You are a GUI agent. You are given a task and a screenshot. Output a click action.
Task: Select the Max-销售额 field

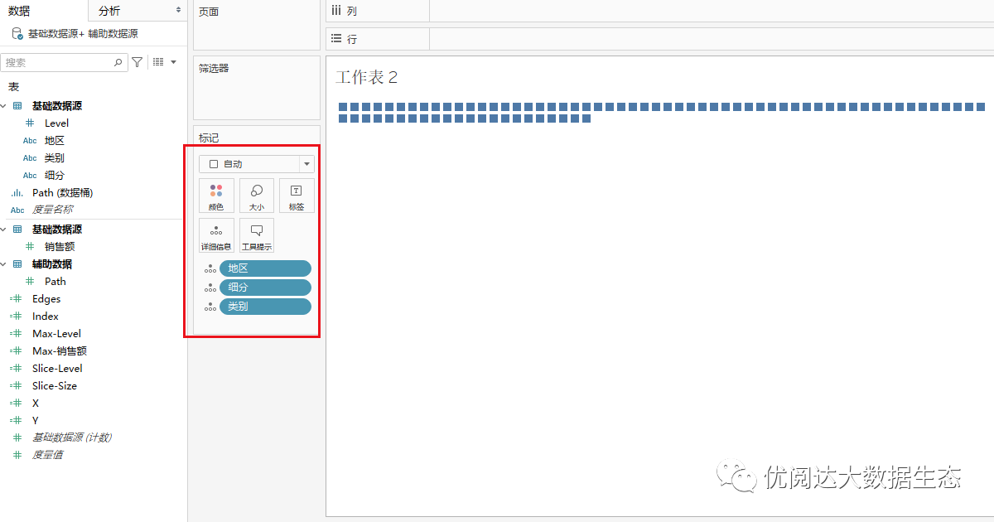point(60,351)
